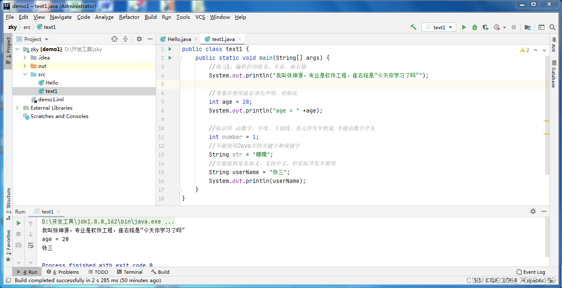Screen dimensions: 562x288
Task: Open the Refactor menu
Action: coord(129,17)
